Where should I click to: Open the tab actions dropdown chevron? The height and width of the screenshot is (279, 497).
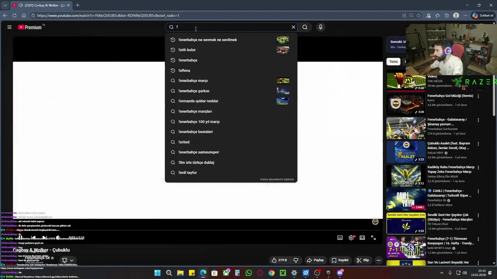click(x=5, y=5)
